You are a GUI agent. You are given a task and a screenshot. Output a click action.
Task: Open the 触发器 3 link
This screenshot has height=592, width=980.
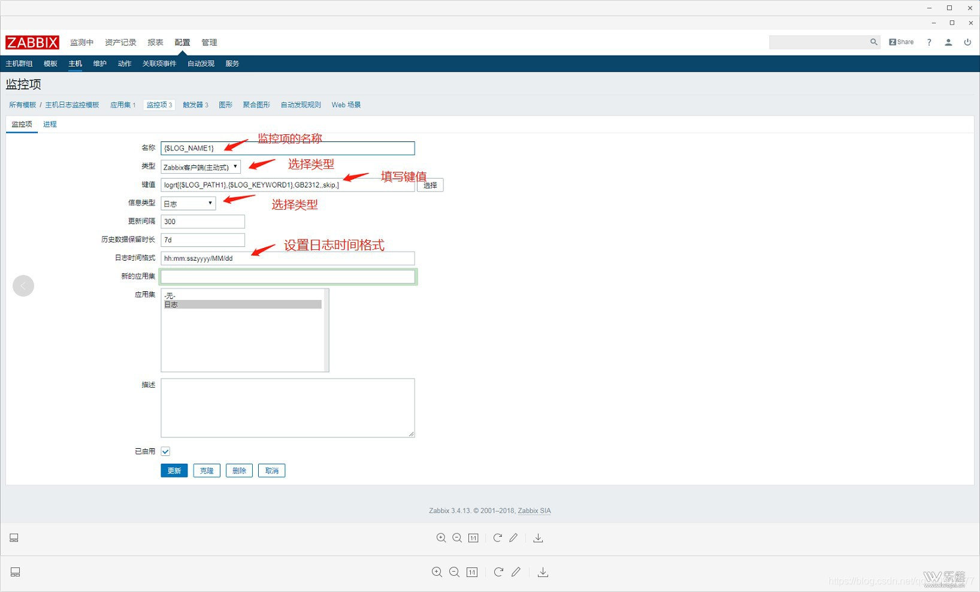(x=196, y=105)
